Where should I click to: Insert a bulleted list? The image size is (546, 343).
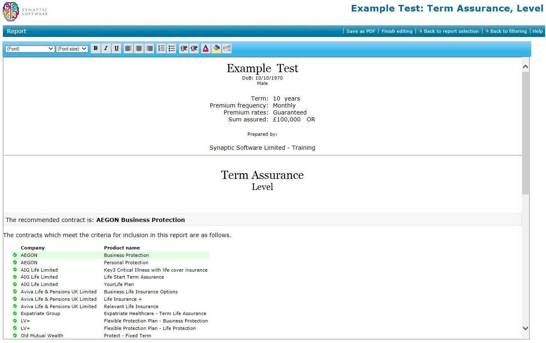(x=172, y=48)
